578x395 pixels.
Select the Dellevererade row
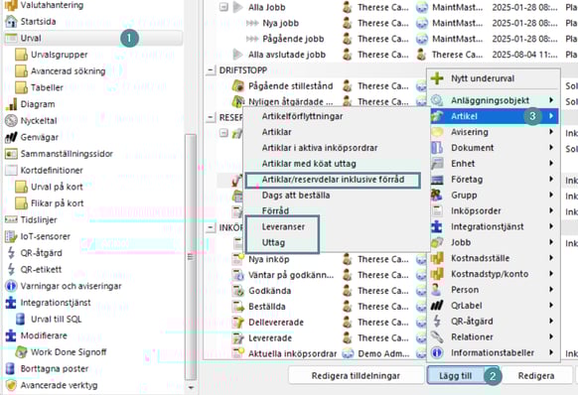tap(276, 322)
